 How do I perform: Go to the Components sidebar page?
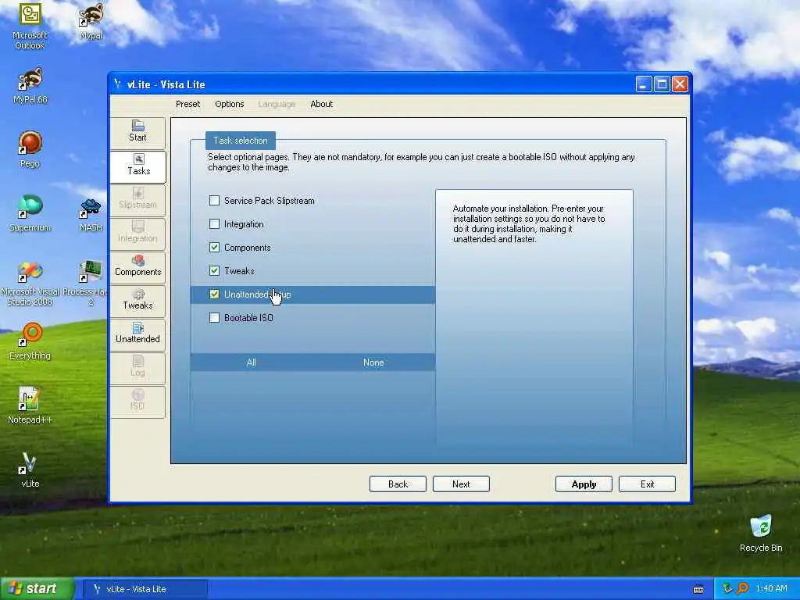[x=137, y=267]
